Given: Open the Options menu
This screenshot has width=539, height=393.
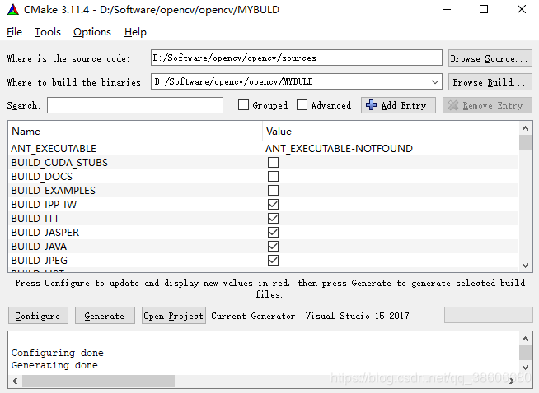Looking at the screenshot, I should (x=92, y=32).
